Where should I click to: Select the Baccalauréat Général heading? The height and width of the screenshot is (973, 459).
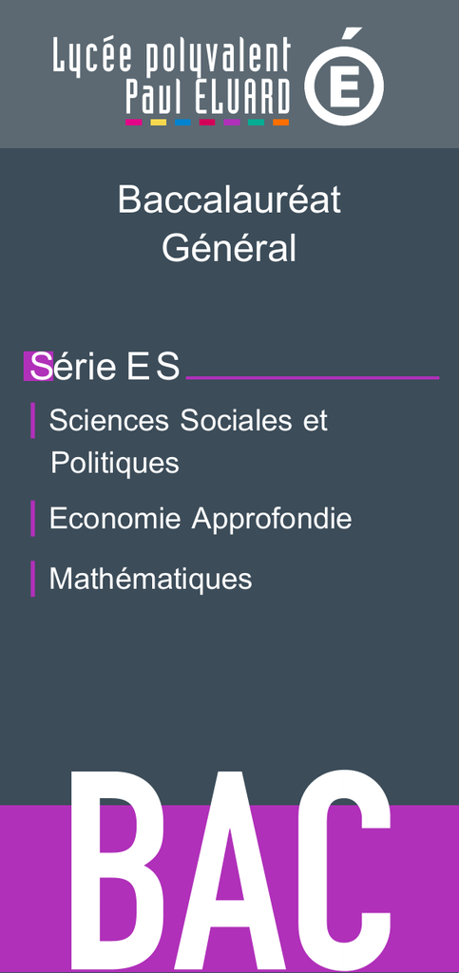click(x=229, y=224)
